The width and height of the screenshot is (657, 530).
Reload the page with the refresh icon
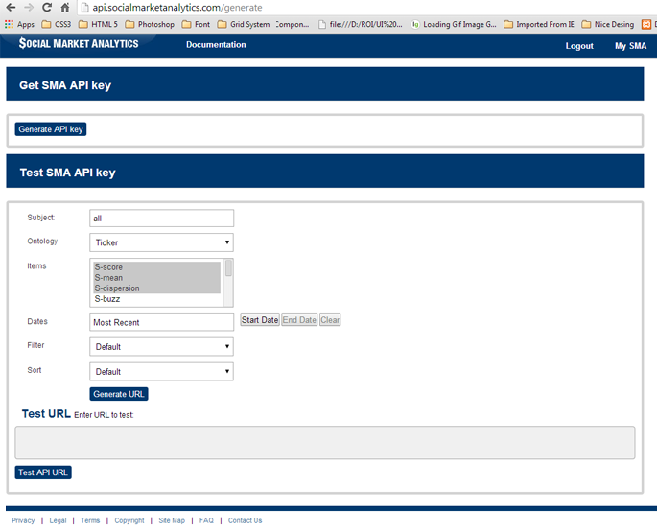coord(46,7)
